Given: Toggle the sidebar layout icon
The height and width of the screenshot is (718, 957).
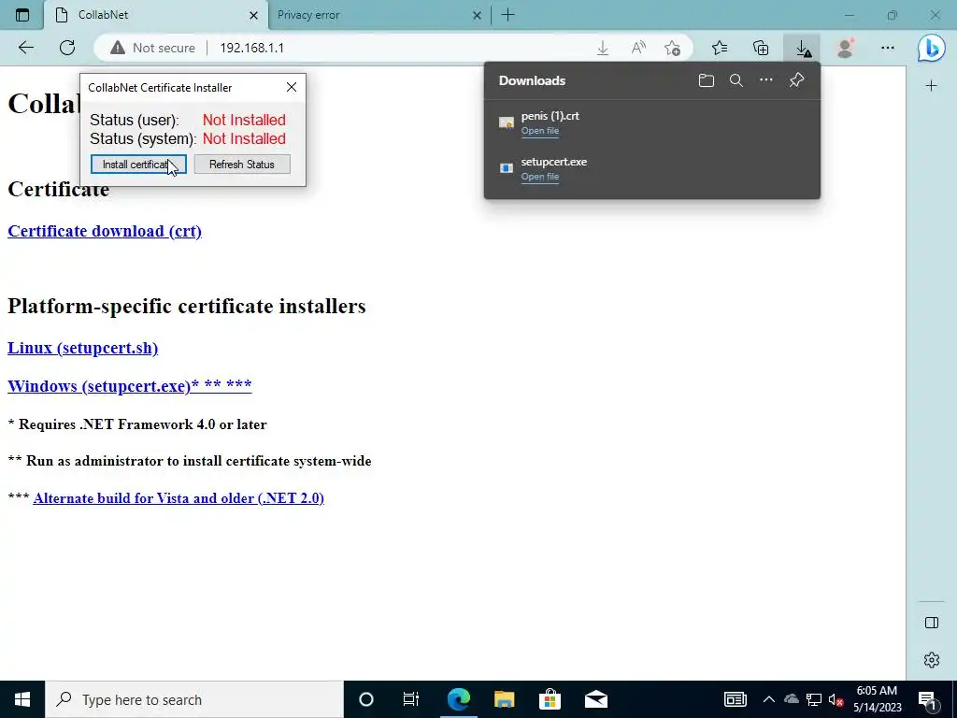Looking at the screenshot, I should click(932, 623).
